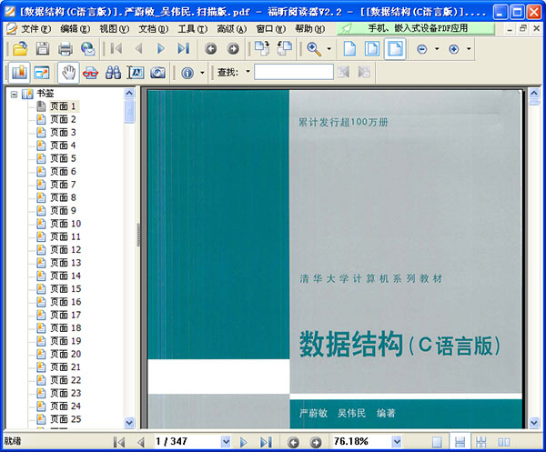The height and width of the screenshot is (452, 546).
Task: Go to previous view in status bar
Action: pos(293,442)
